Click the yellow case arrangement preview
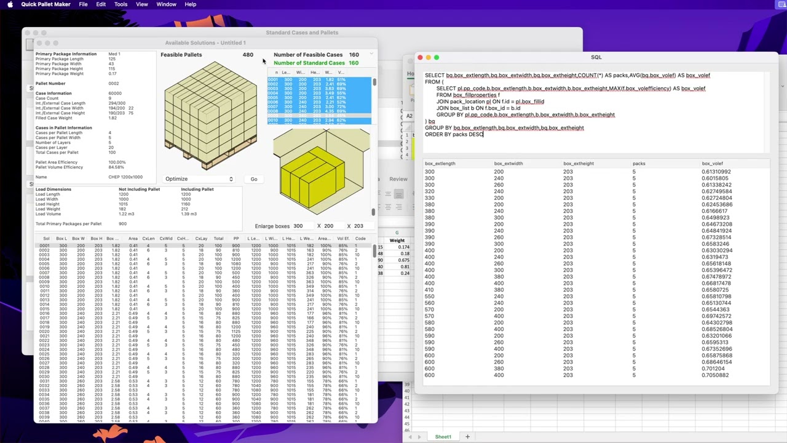This screenshot has height=443, width=787. click(x=321, y=172)
